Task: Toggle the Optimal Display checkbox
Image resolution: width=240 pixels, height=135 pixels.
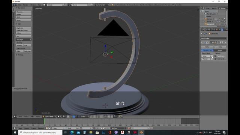Action: tap(216, 59)
